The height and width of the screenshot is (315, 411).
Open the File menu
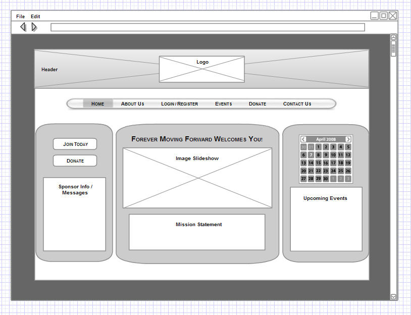click(20, 17)
